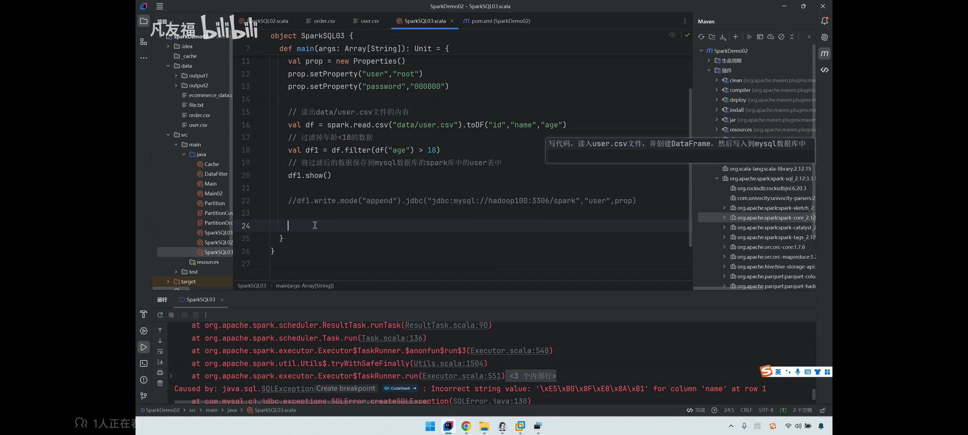Click the Executor.scala:551 stack trace link

(461, 376)
